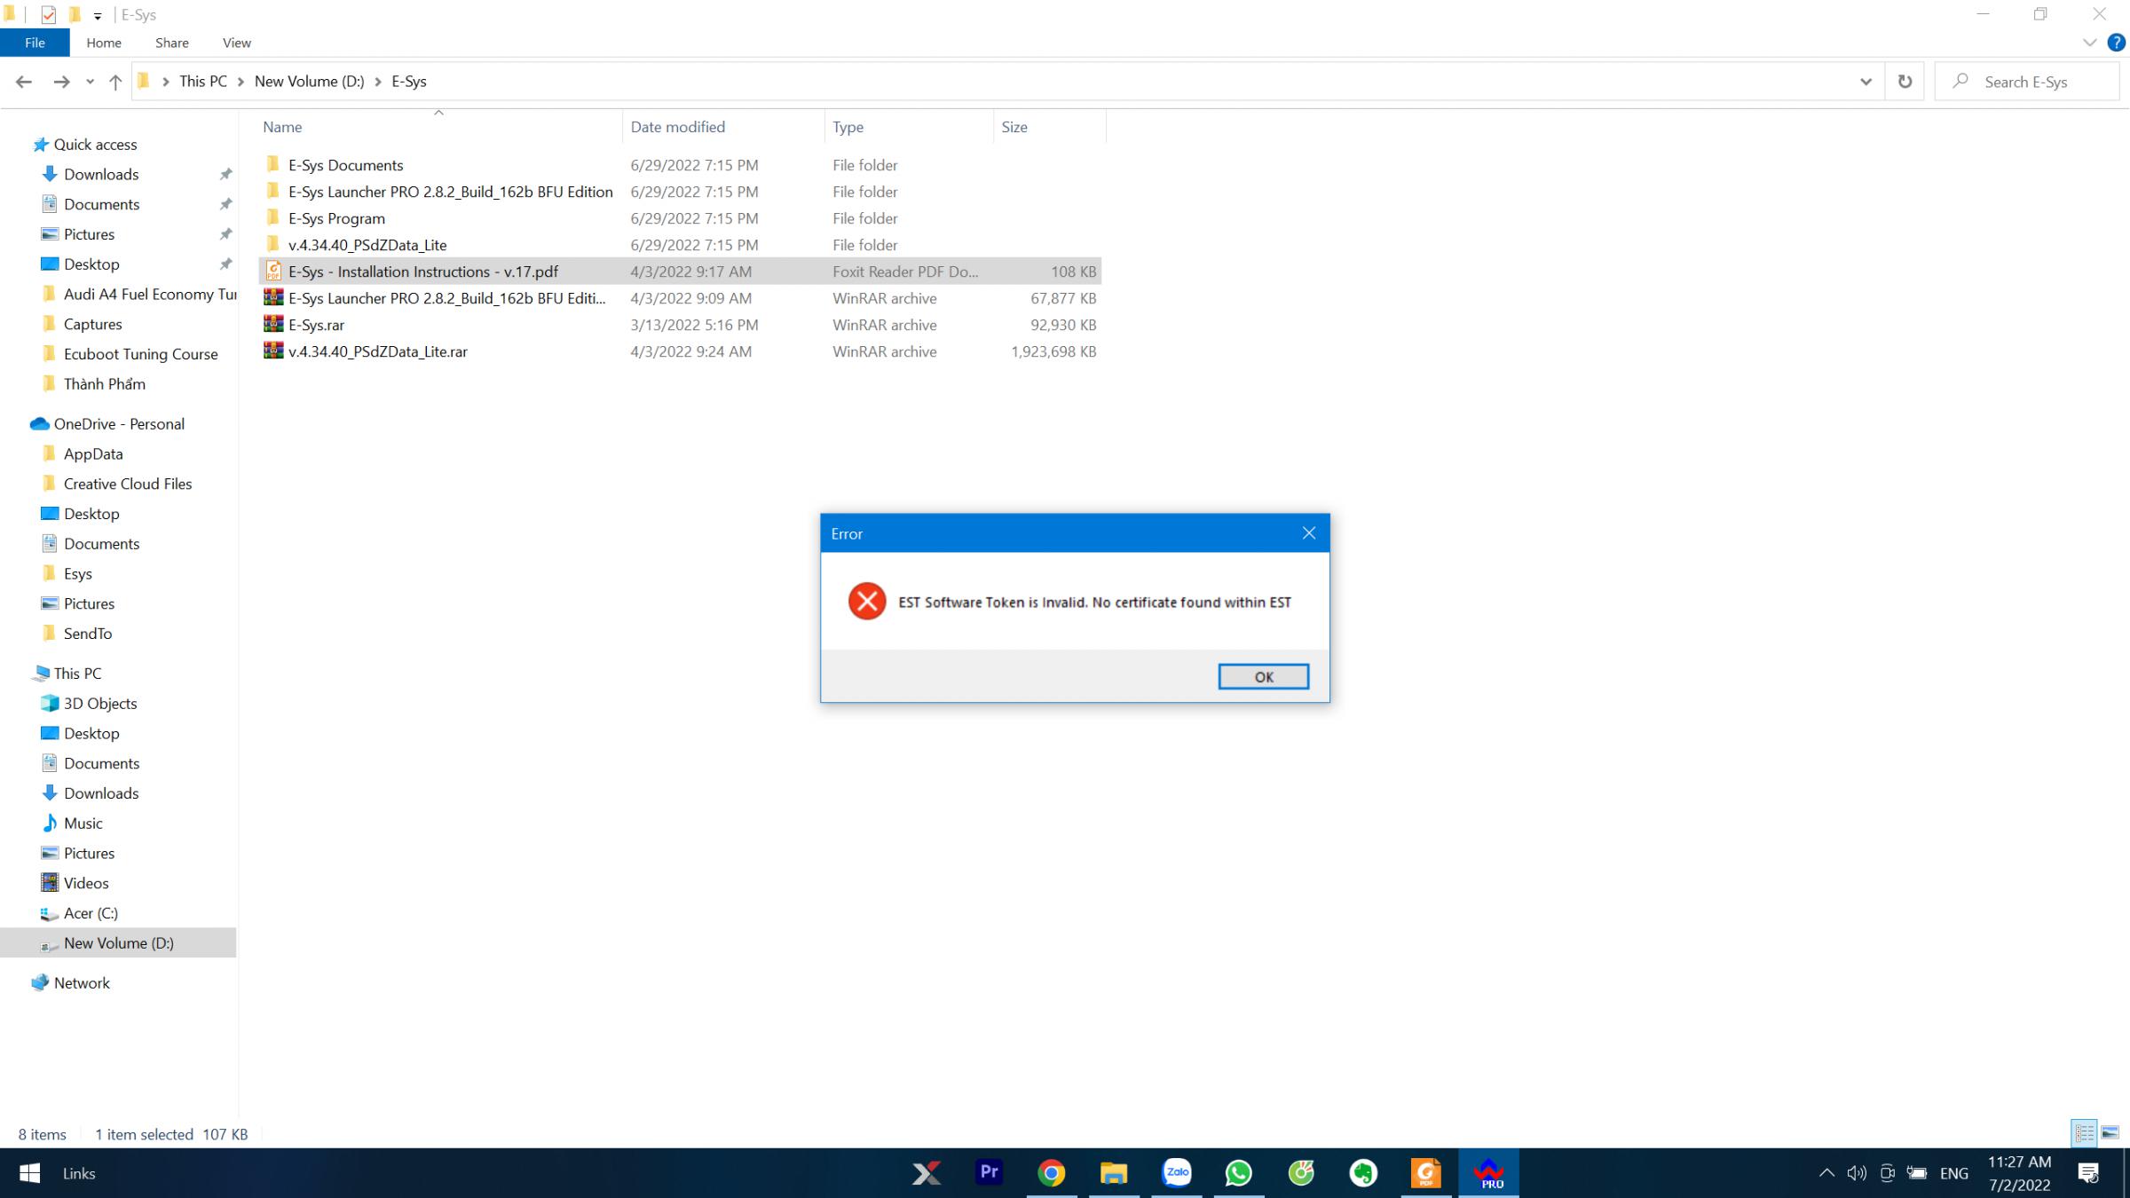Click the Google Chrome icon in taskbar
Screen dimensions: 2130x1198
1052,1173
